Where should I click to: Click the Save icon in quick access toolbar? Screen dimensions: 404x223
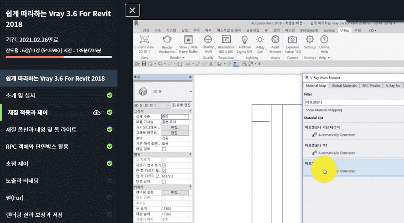click(144, 64)
